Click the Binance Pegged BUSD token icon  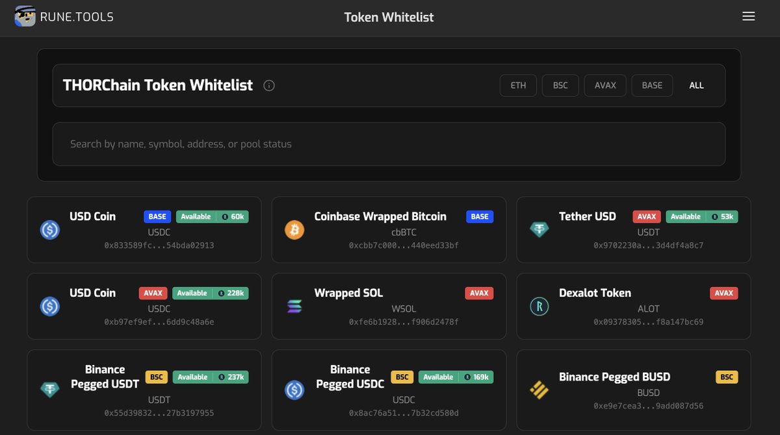click(539, 390)
